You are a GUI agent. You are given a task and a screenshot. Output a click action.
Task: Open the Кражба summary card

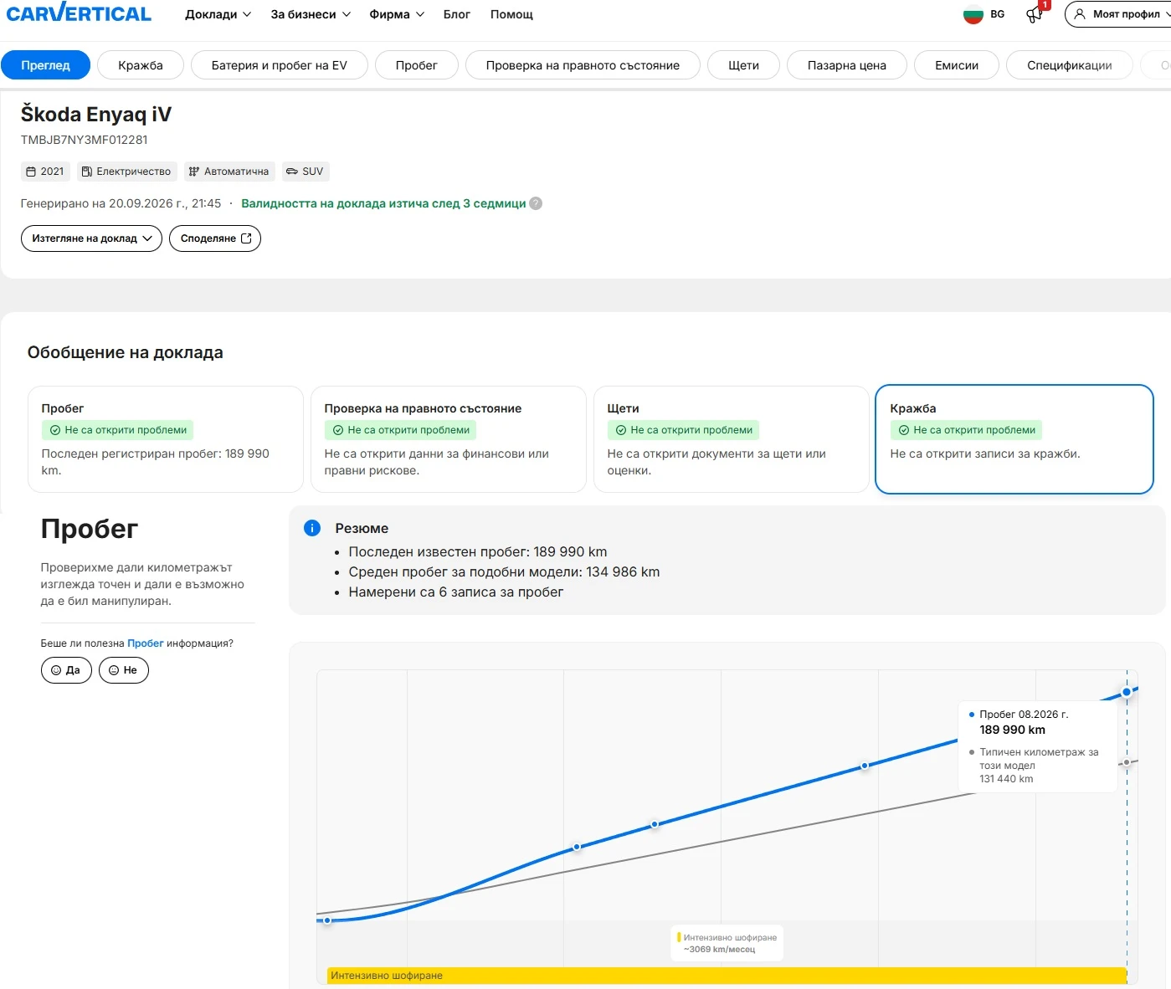1014,439
